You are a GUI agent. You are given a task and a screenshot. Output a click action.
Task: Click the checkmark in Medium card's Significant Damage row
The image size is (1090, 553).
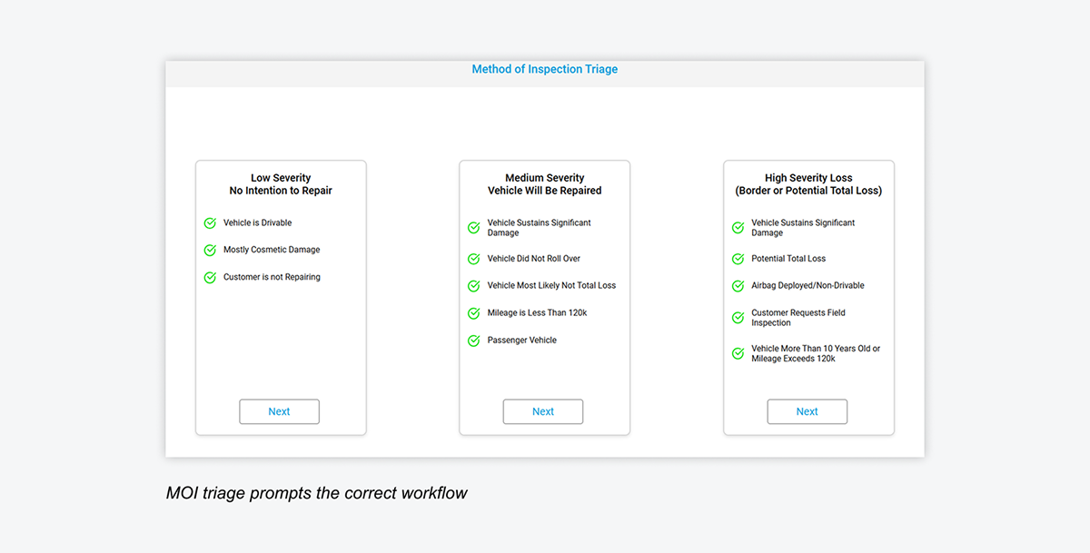click(473, 228)
